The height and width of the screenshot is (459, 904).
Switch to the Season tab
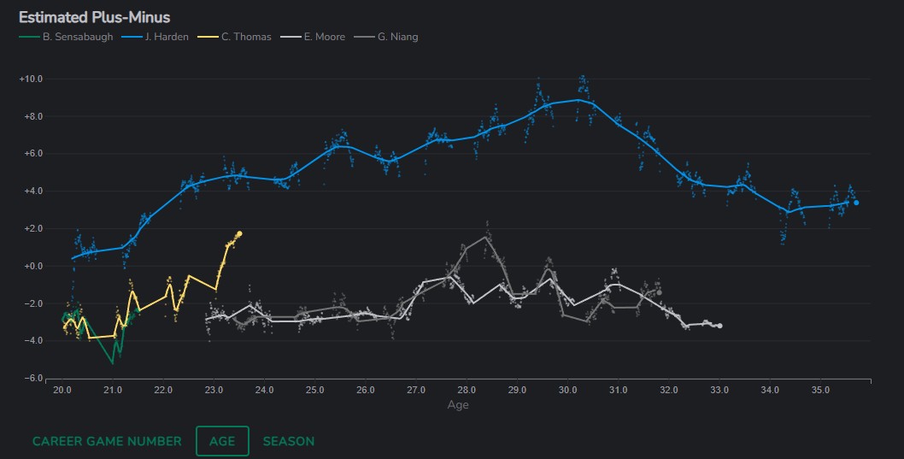click(288, 441)
